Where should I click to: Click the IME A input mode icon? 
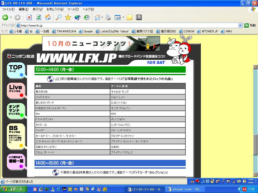pos(203,181)
